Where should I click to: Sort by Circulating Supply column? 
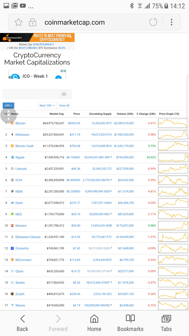click(100, 114)
